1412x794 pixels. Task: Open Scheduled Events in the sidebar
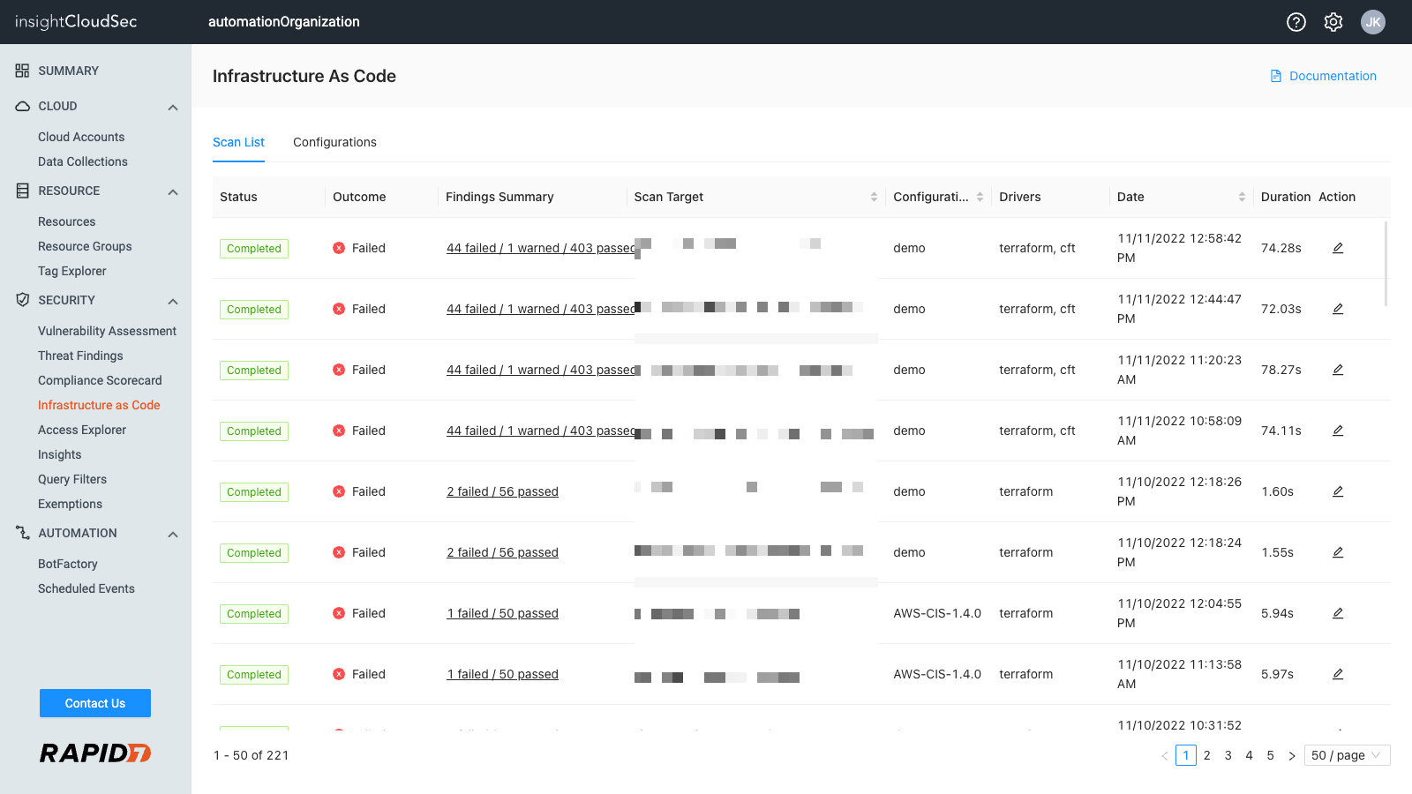tap(86, 588)
